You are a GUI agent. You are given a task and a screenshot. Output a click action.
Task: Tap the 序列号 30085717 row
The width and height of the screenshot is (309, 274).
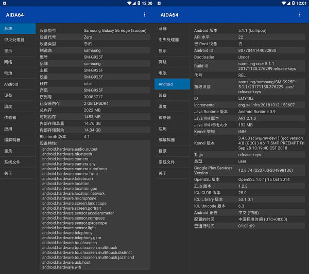point(95,97)
